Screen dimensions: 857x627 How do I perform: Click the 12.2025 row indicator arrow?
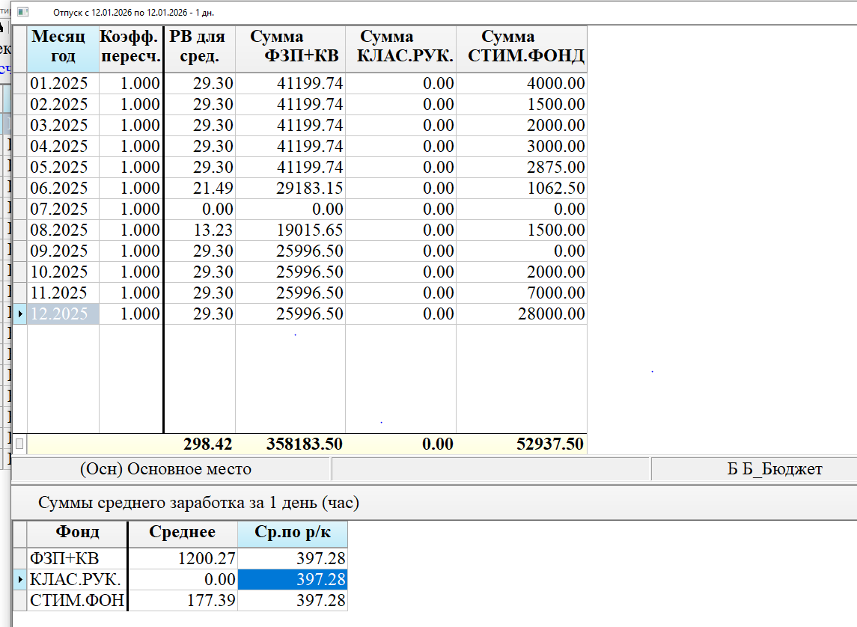click(20, 314)
